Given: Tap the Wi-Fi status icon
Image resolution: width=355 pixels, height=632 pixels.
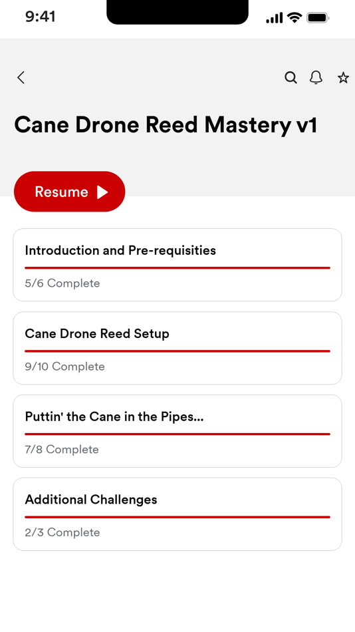Looking at the screenshot, I should click(x=295, y=18).
